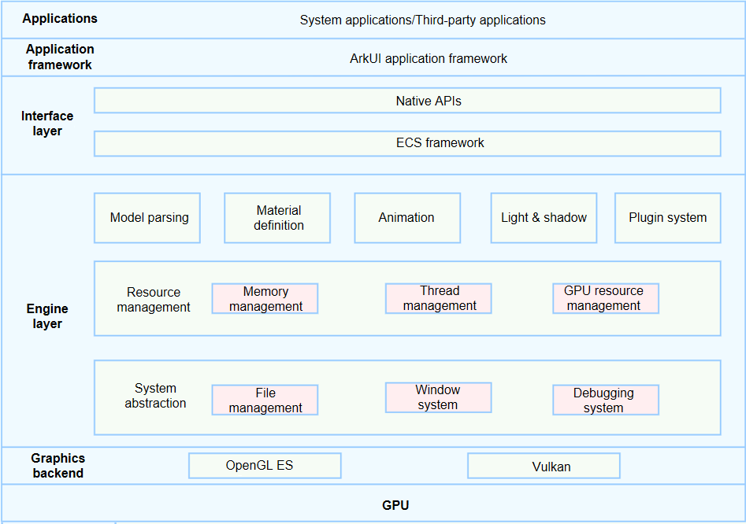Click the Plugin system box
Viewport: 746px width, 524px height.
tap(667, 218)
